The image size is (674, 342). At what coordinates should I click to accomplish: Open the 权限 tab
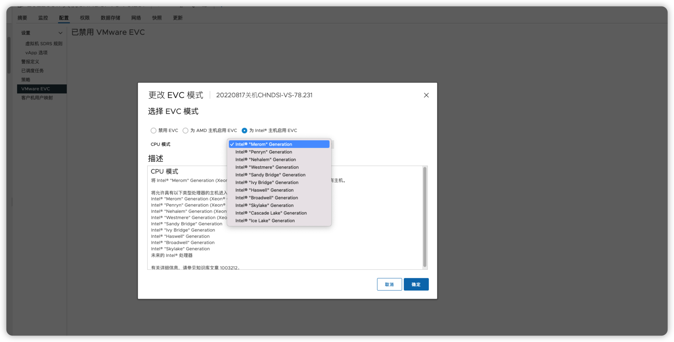coord(85,18)
